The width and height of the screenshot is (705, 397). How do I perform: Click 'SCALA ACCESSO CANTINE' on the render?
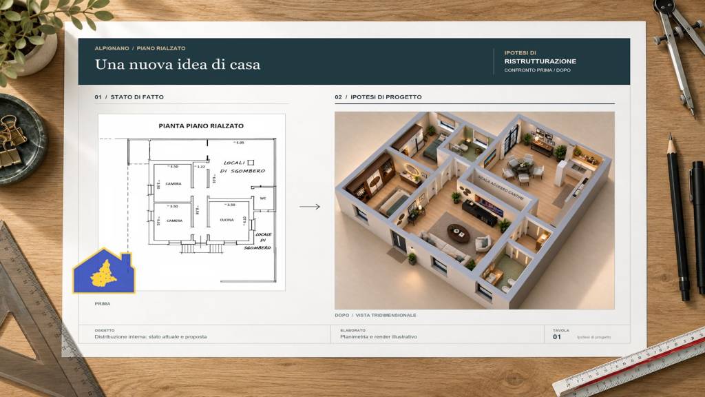point(501,187)
